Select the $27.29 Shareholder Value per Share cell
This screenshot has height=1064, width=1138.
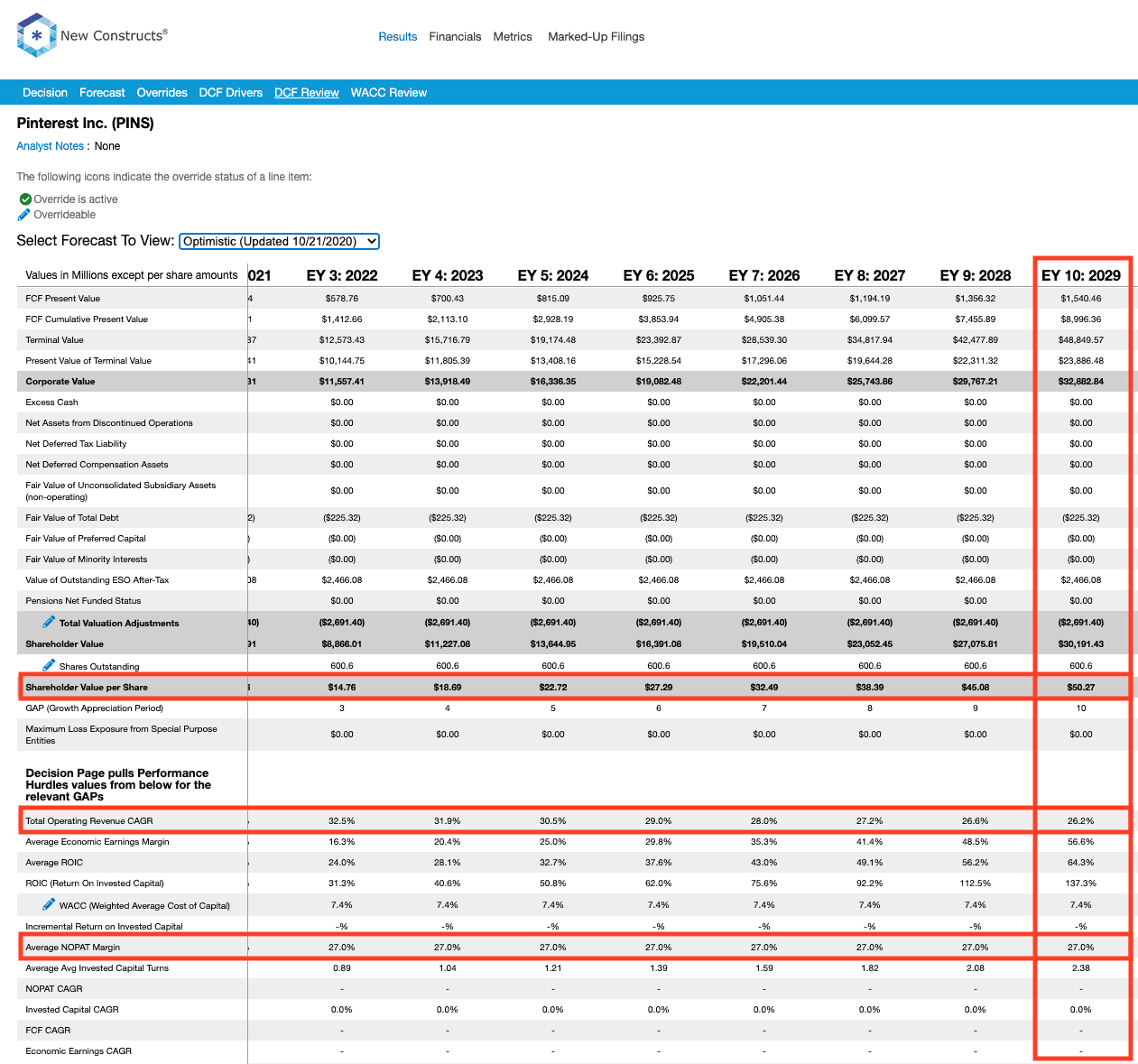pos(659,688)
